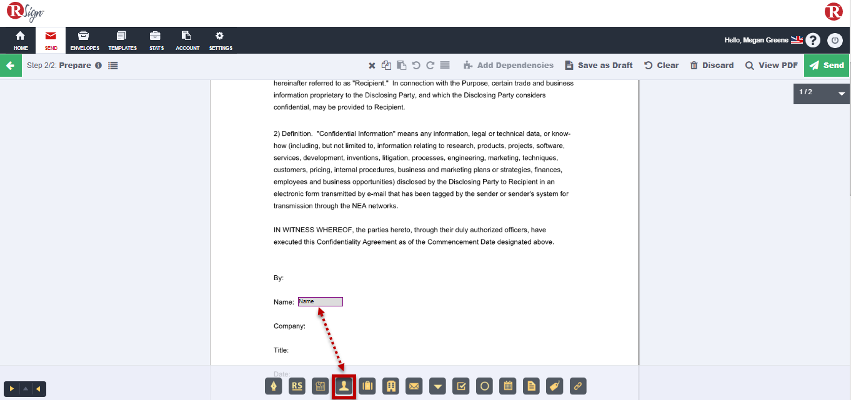851x400 pixels.
Task: Insert a Dropdown control field
Action: (438, 386)
